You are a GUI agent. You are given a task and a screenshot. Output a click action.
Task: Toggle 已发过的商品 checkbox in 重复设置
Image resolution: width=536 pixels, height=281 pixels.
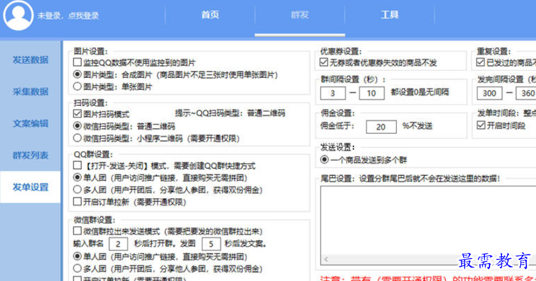click(480, 62)
